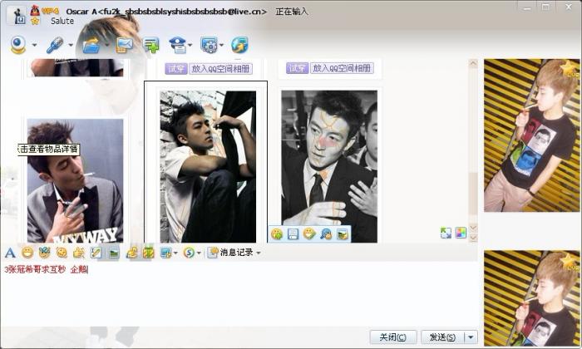Screen dimensions: 582x349
Task: Expand the Soso search dropdown arrow
Action: coord(199,253)
